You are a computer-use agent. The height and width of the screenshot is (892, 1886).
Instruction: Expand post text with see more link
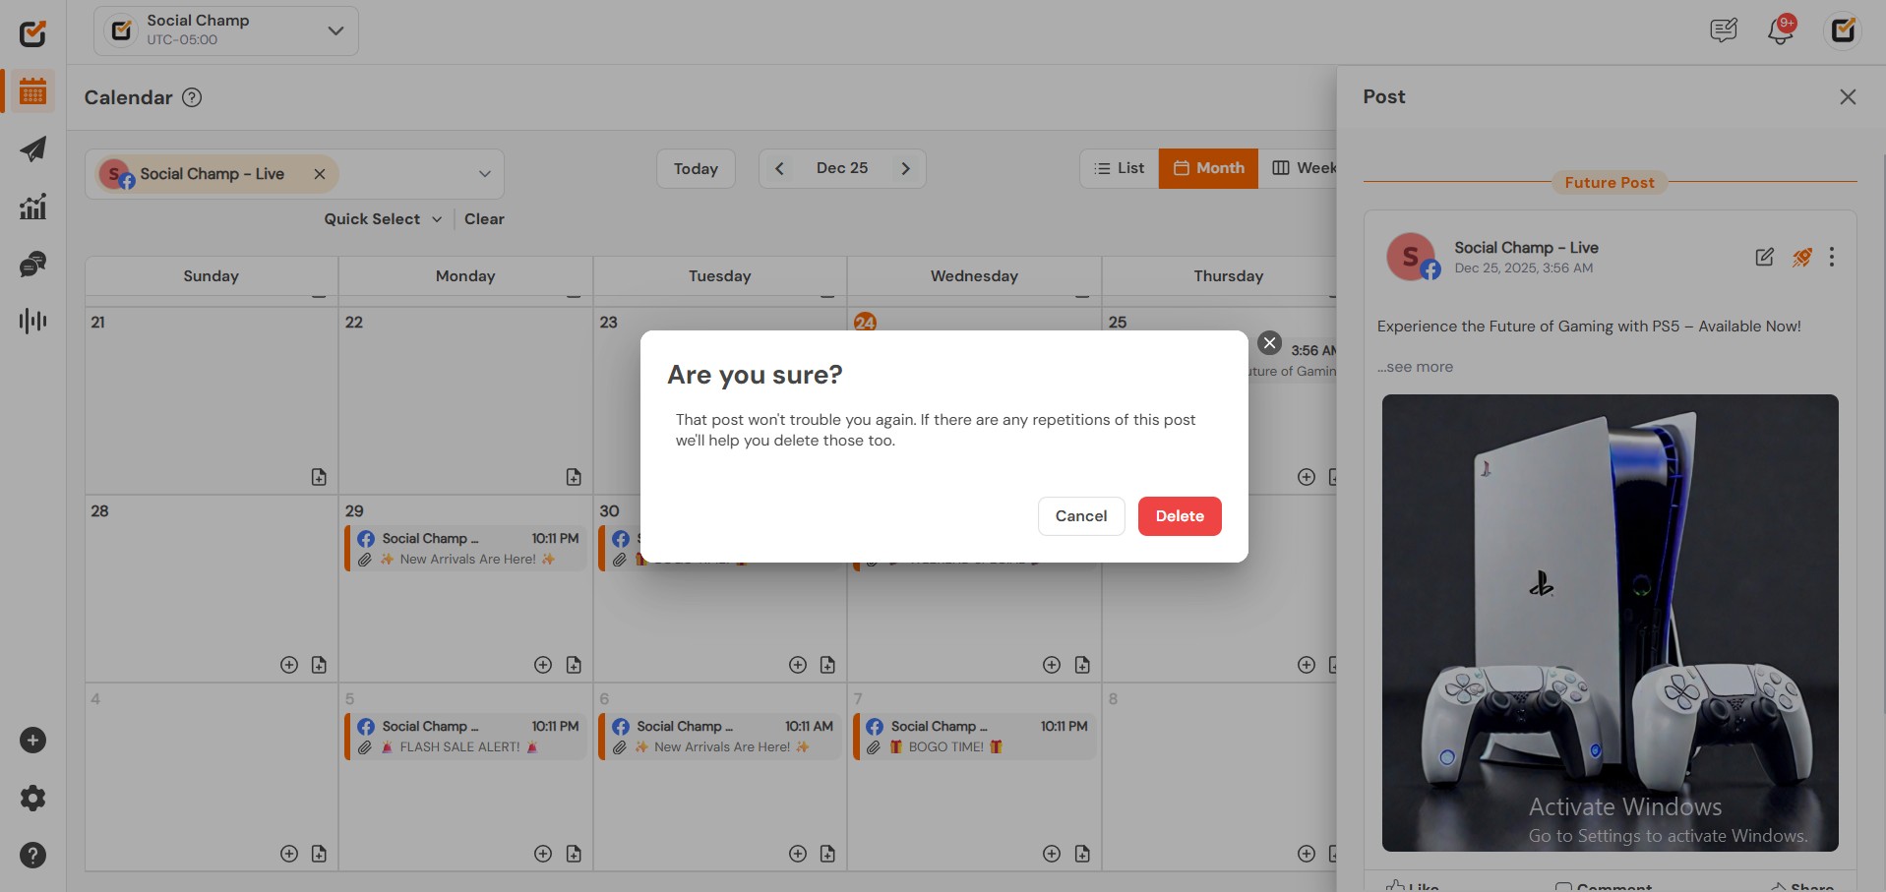1417,367
